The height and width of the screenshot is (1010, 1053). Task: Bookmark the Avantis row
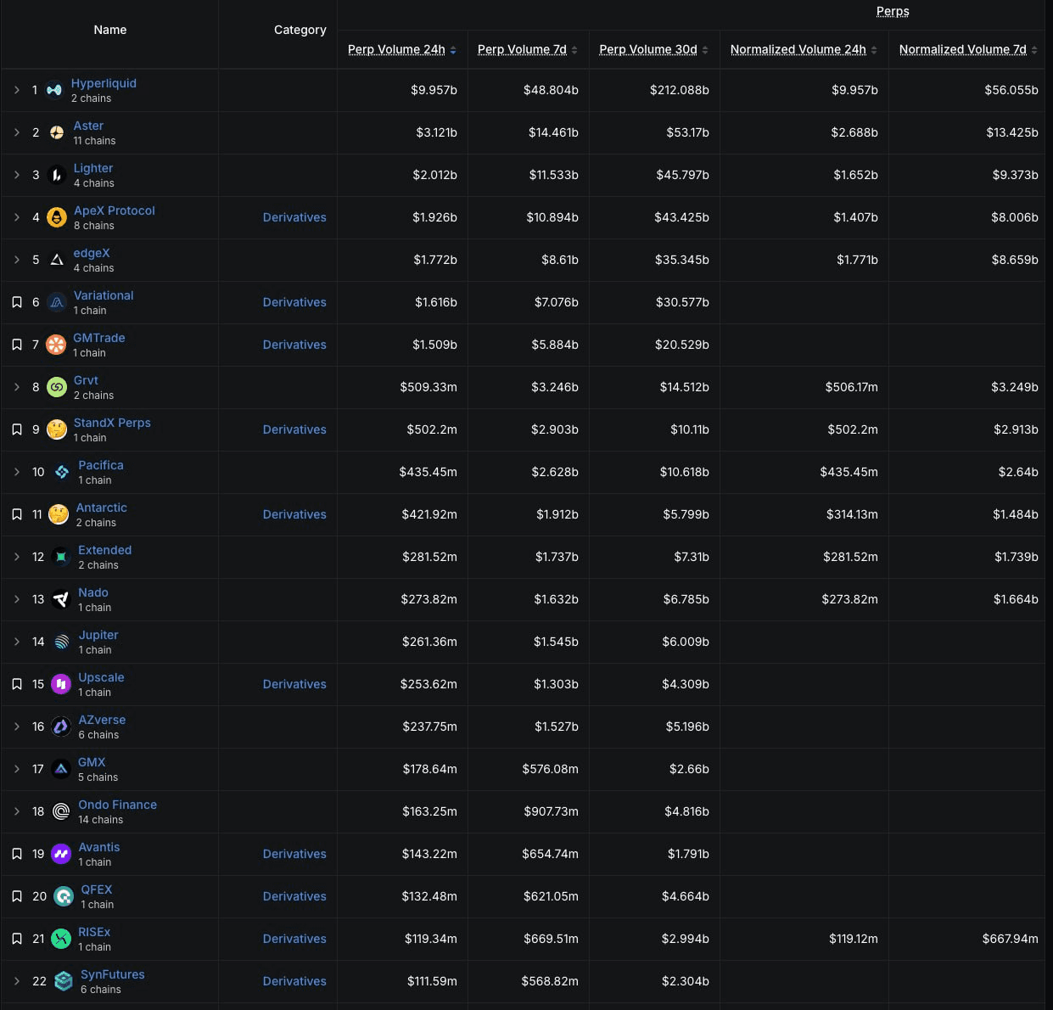[x=16, y=854]
